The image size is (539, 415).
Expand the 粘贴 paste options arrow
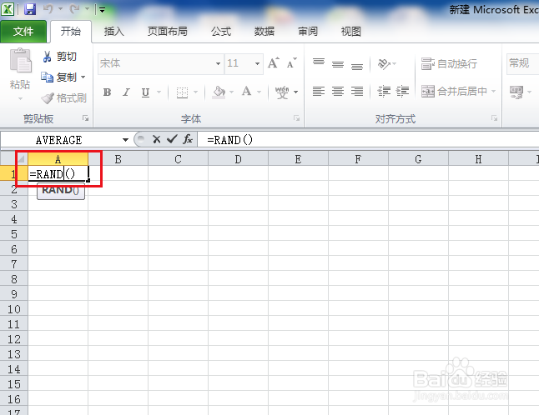click(x=20, y=99)
